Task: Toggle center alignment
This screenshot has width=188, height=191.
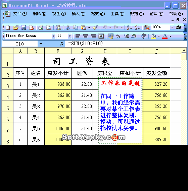Action: point(86,36)
